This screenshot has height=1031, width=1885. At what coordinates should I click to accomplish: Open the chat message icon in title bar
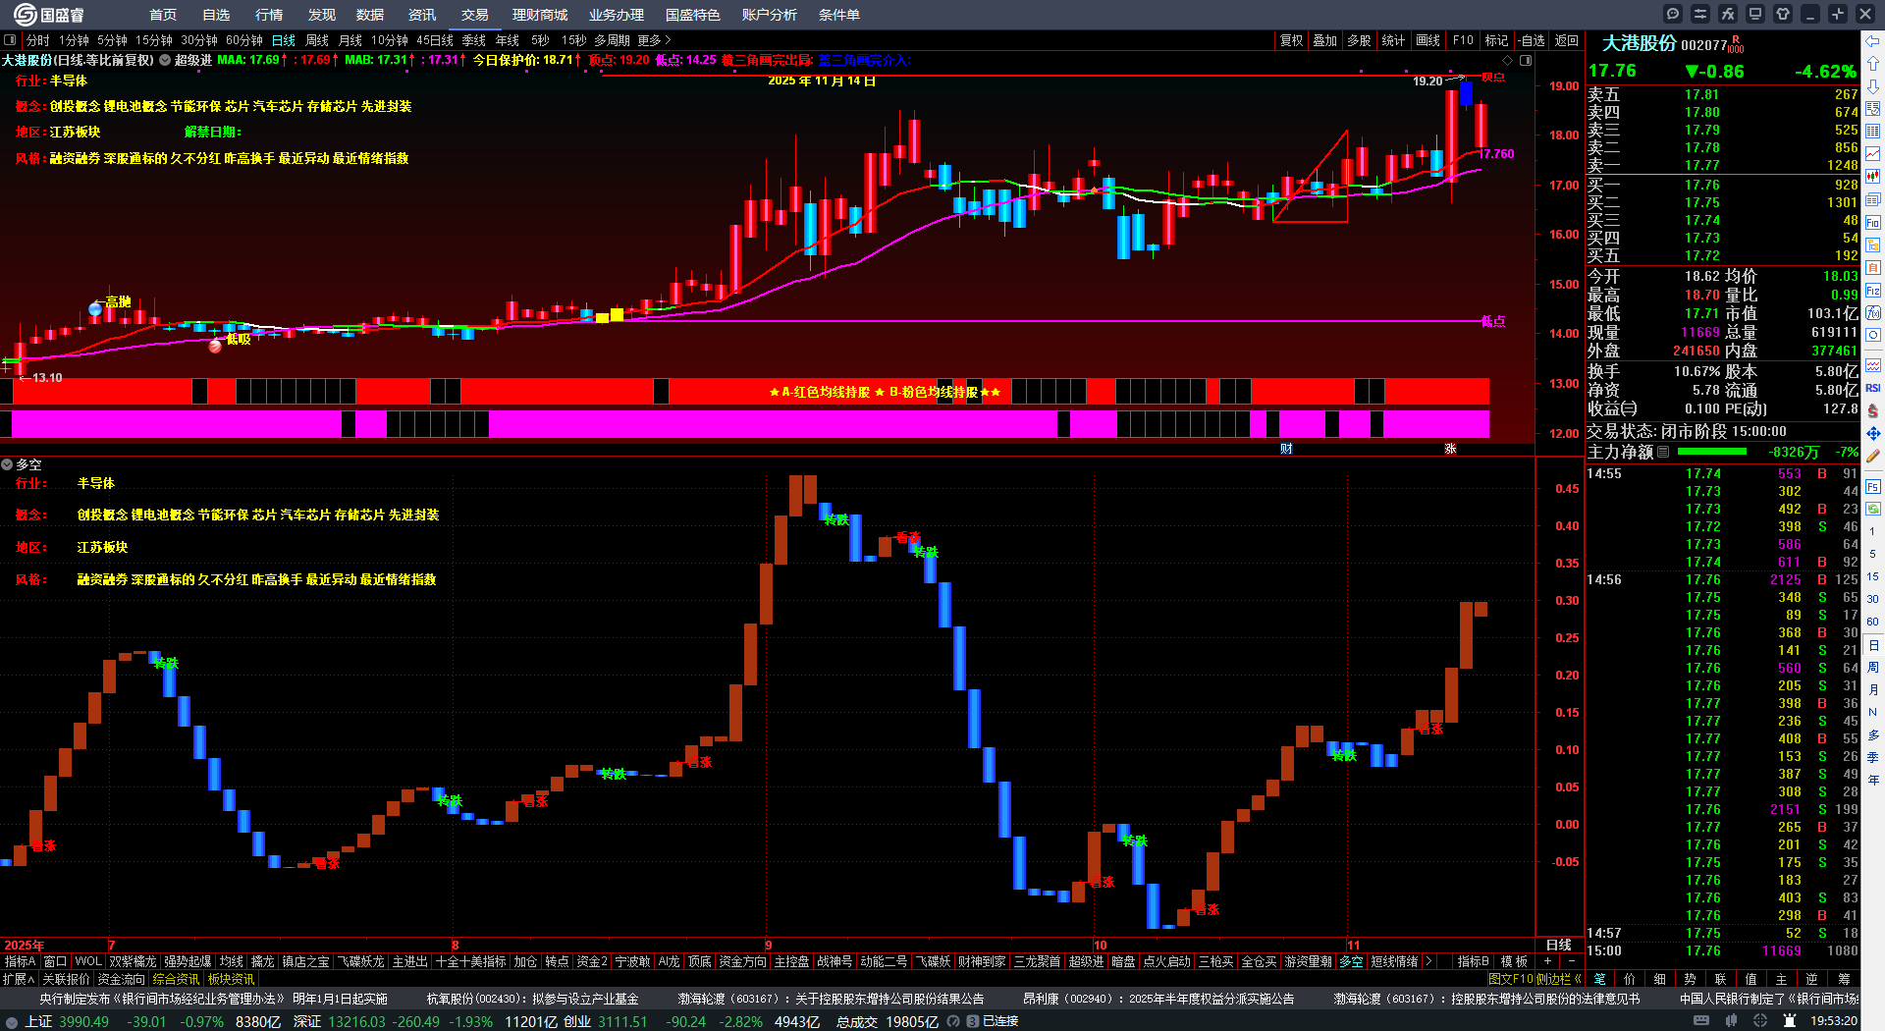[x=1673, y=14]
